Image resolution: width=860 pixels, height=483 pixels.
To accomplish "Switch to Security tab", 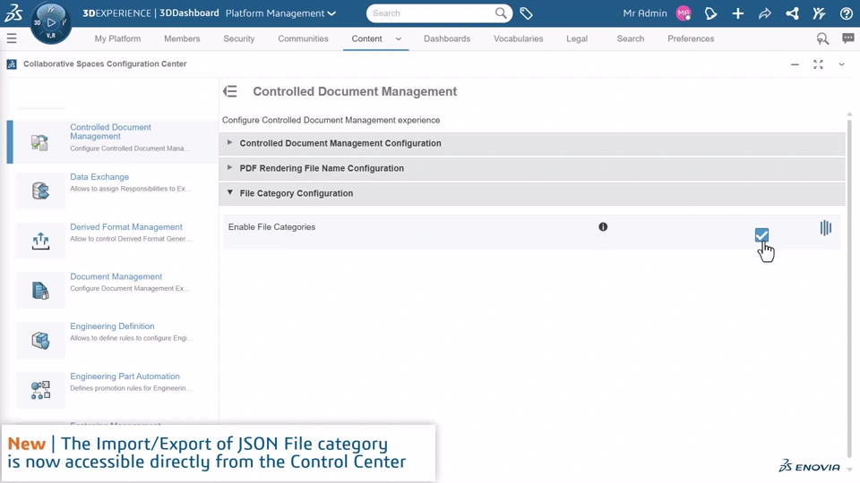I will coord(238,38).
